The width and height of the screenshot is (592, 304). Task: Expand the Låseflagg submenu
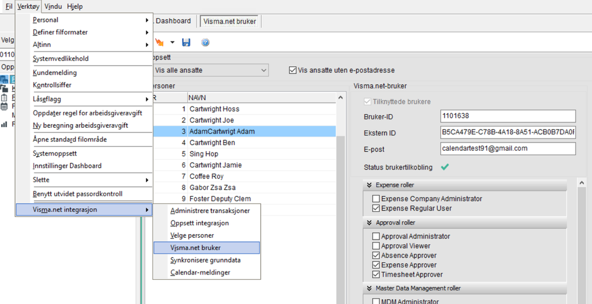pos(84,99)
